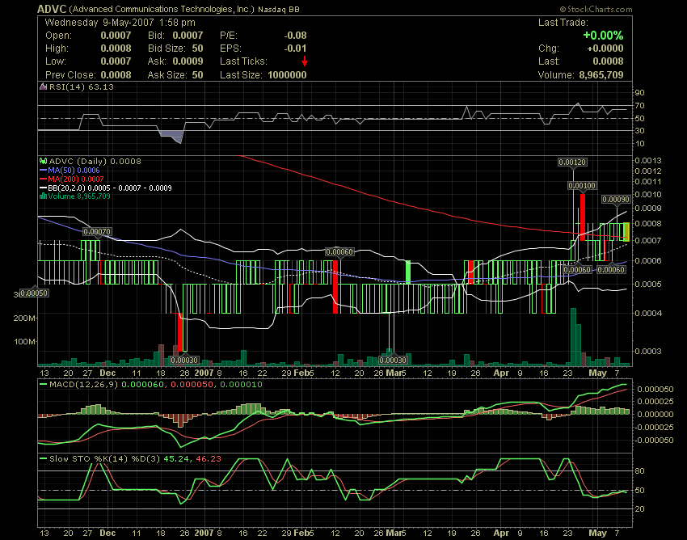Click the Apr date label under price chart
Viewport: 687px width, 540px height.
(x=501, y=373)
